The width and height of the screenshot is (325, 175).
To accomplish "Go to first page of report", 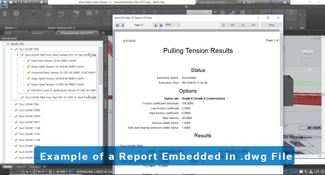I will point(117,25).
